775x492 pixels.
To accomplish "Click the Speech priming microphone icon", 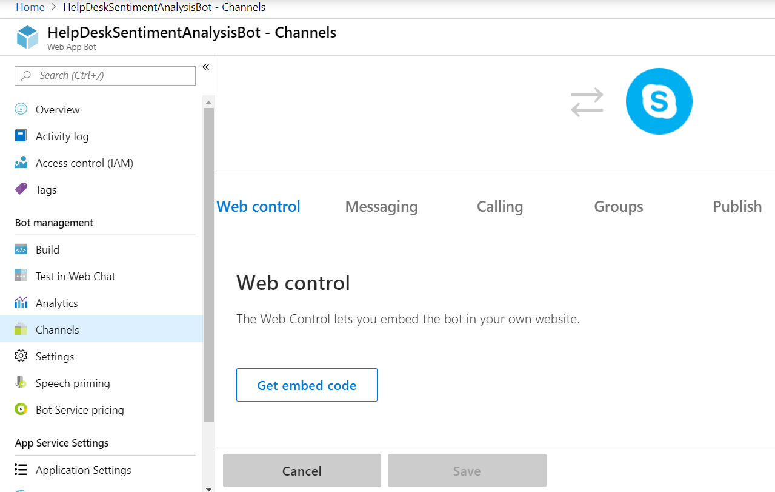I will click(x=21, y=383).
